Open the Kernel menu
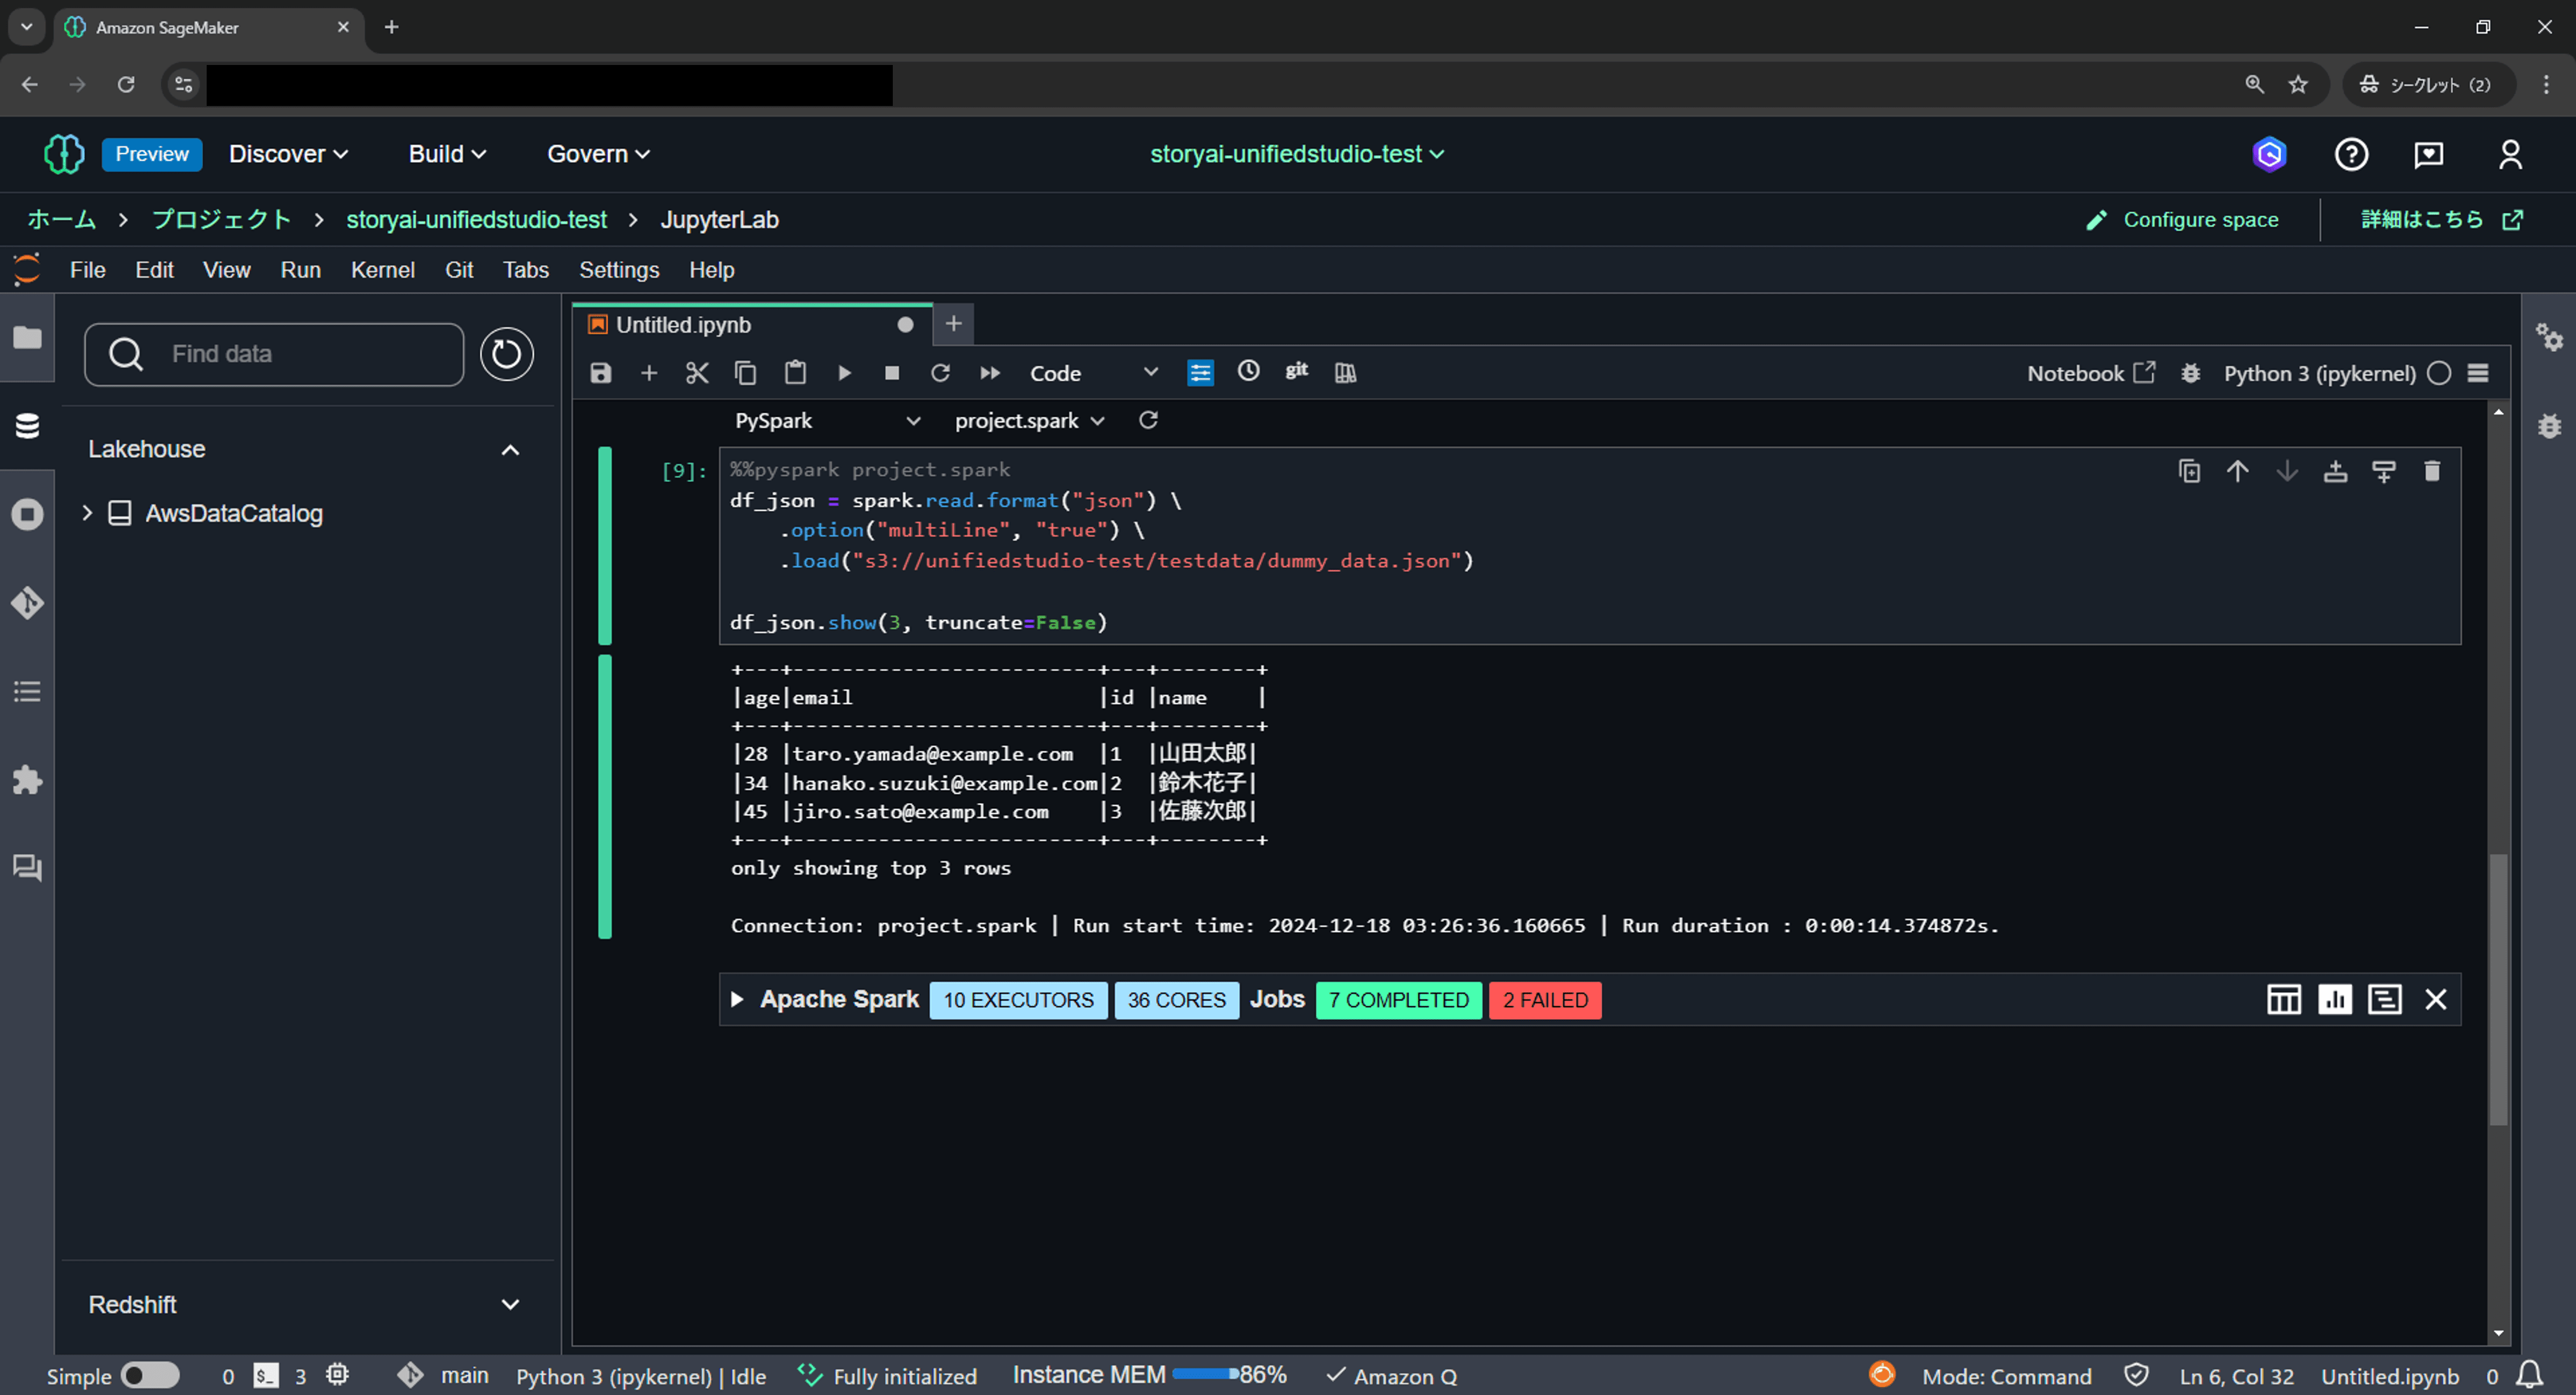Screen dimensions: 2576x1395 click(x=382, y=270)
